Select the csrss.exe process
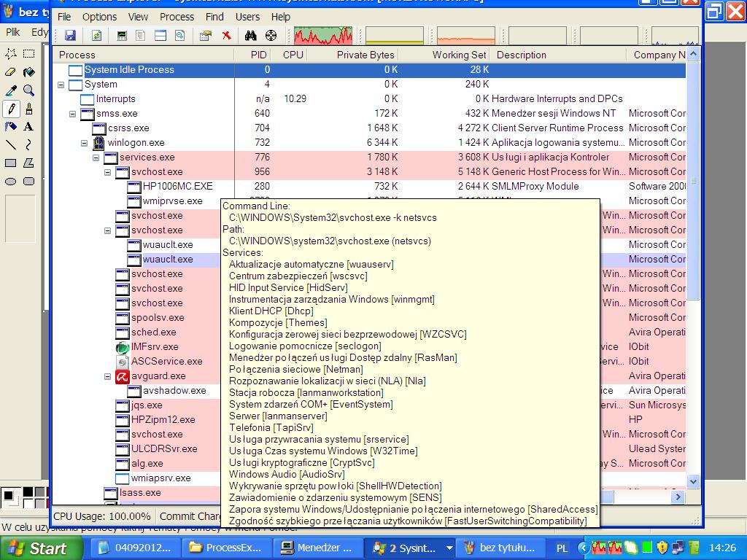The image size is (747, 560). (x=128, y=128)
